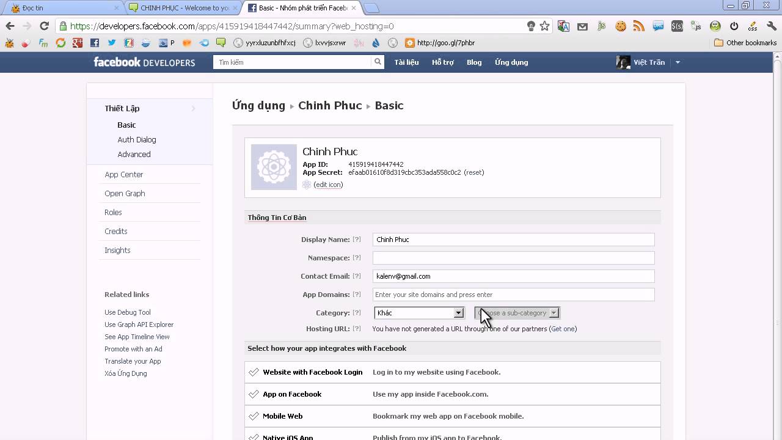Viewport: 782px width, 440px height.
Task: Click the Display Name help [?] icon
Action: [357, 240]
